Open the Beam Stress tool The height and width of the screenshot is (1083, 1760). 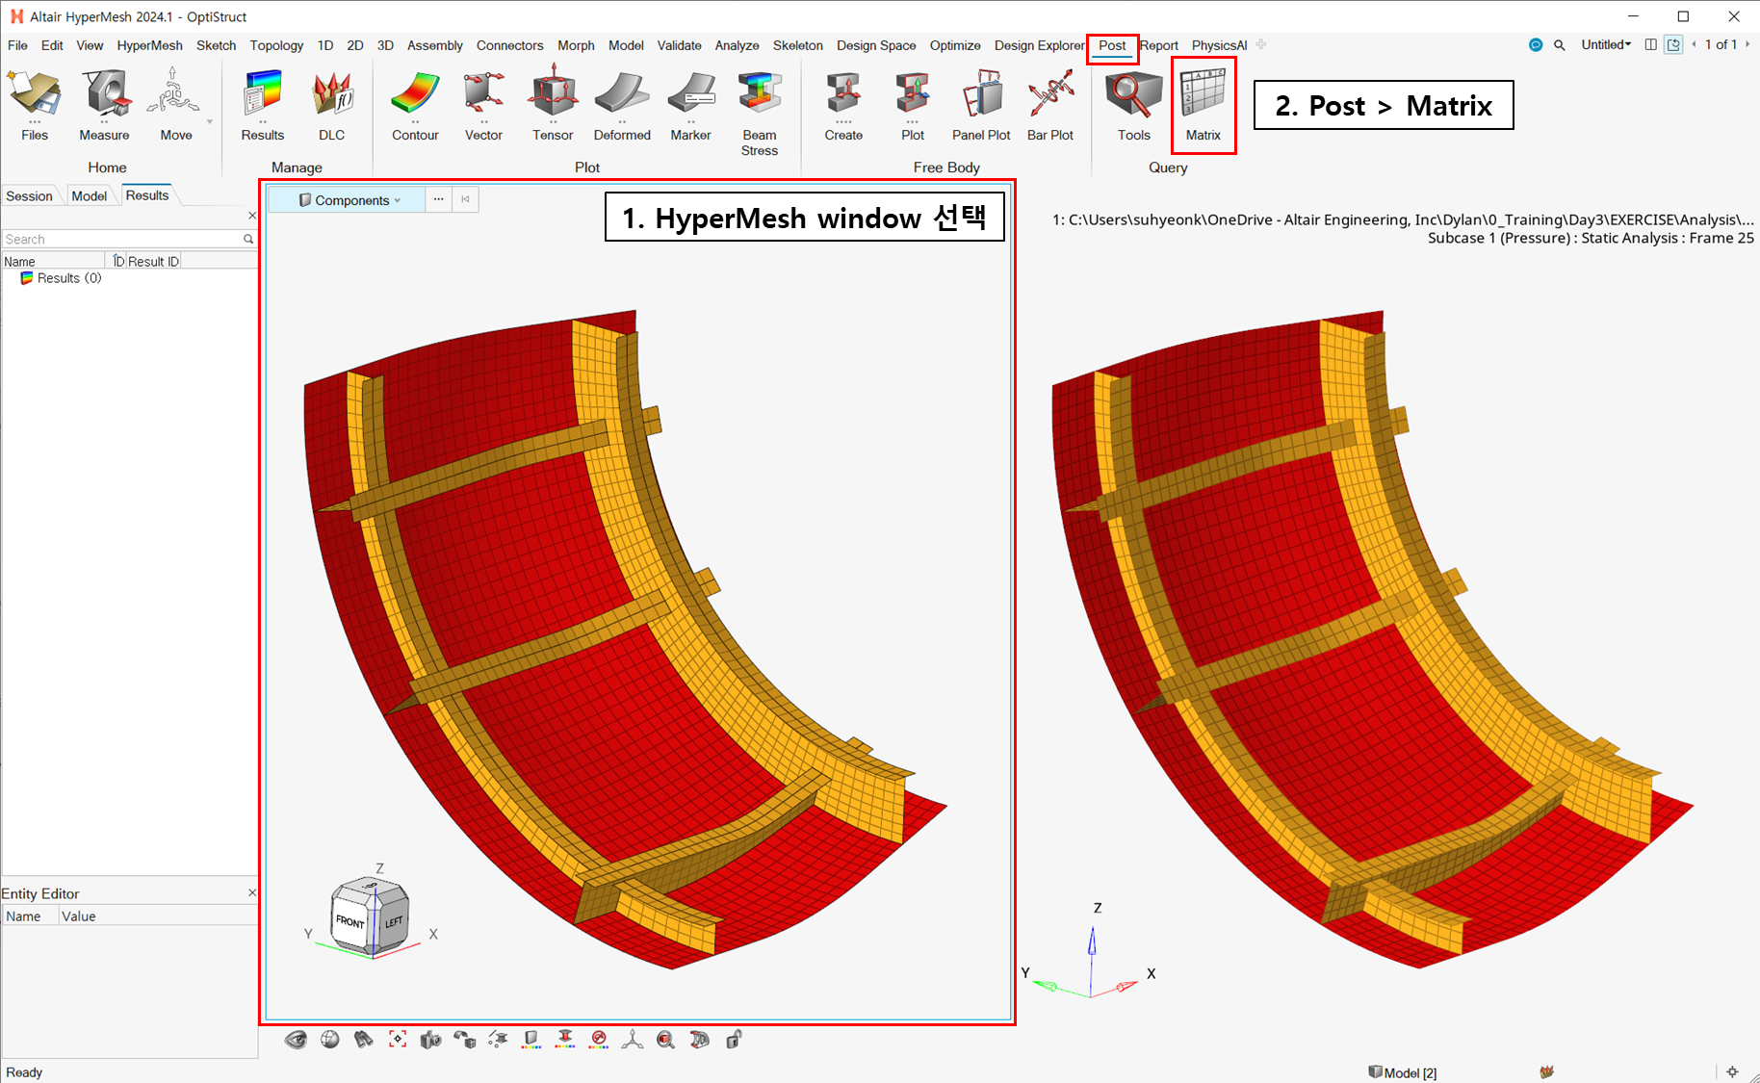[760, 114]
